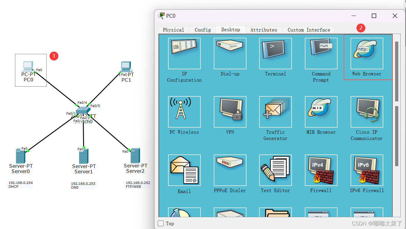
Task: Switch to the Config tab
Action: (203, 30)
